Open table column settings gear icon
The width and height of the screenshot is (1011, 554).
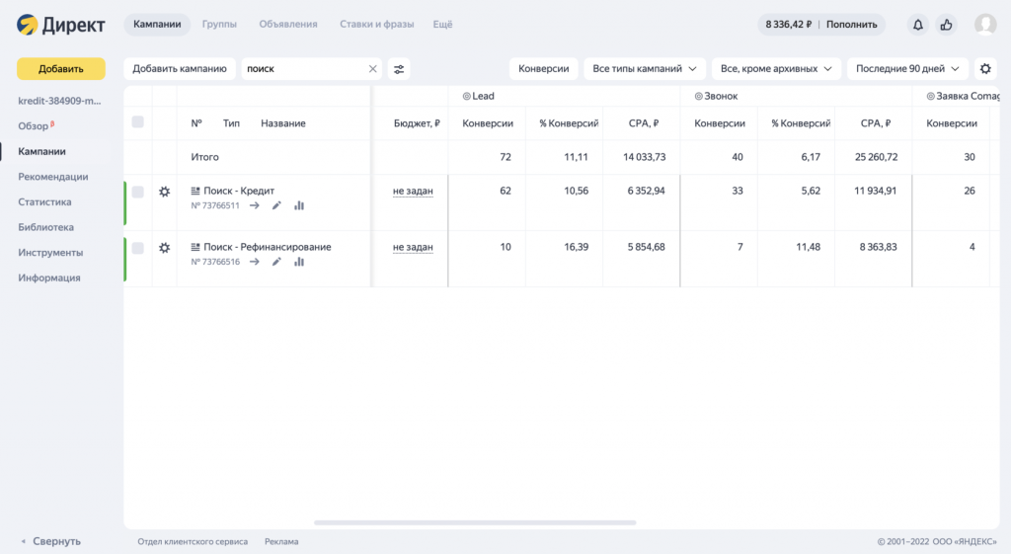click(x=984, y=69)
